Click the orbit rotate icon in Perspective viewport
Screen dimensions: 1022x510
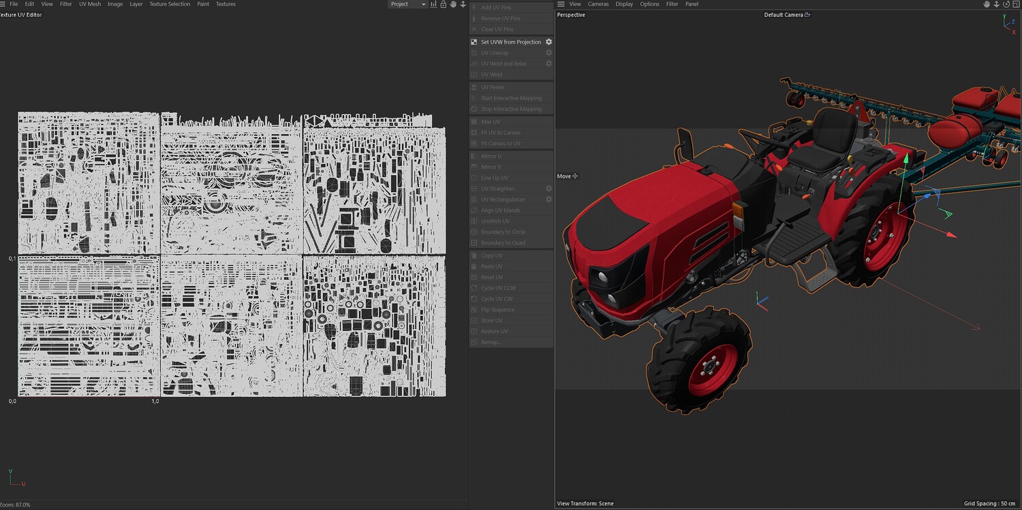click(x=1005, y=4)
